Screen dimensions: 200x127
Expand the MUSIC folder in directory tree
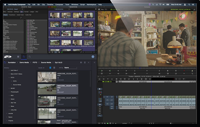pos(9,88)
